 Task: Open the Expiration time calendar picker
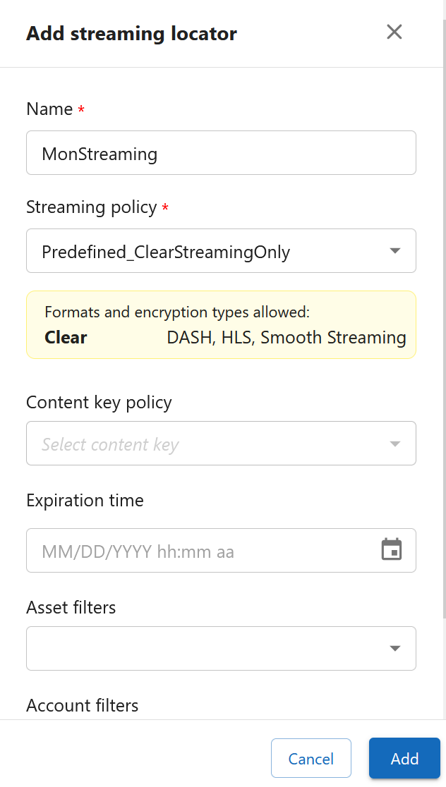(x=392, y=549)
